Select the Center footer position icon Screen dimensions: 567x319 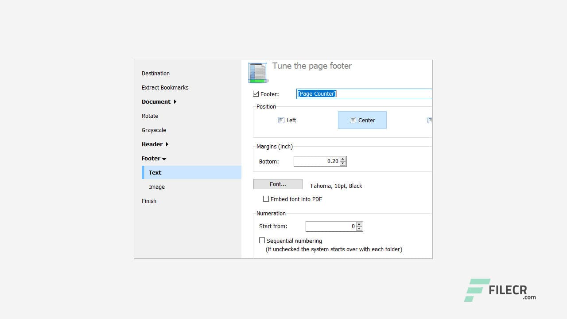point(362,120)
